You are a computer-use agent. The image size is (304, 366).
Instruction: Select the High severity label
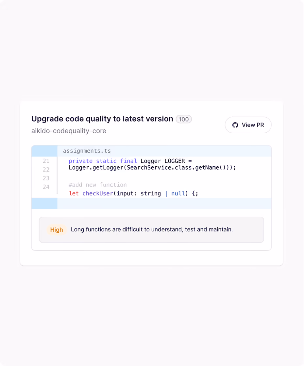tap(57, 230)
